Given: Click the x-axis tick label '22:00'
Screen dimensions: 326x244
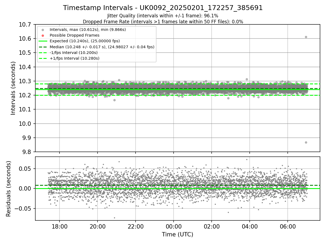Looking at the screenshot, I should click(x=136, y=226).
